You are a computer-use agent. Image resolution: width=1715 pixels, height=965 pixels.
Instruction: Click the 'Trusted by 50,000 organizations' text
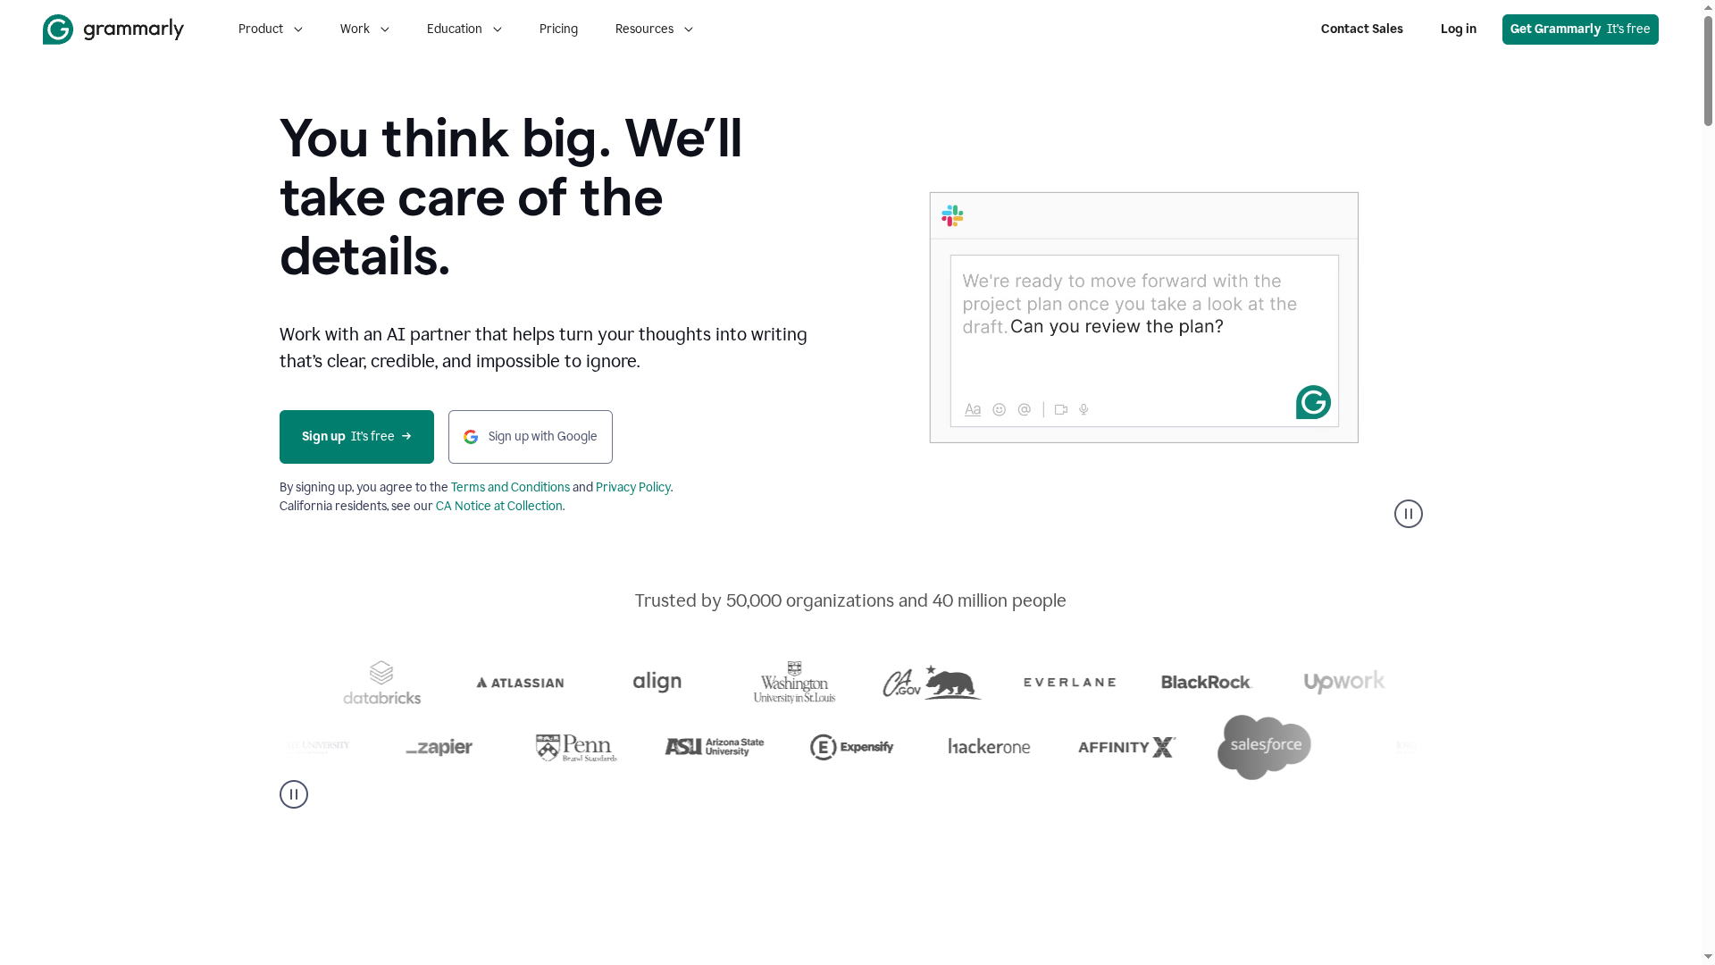click(850, 600)
